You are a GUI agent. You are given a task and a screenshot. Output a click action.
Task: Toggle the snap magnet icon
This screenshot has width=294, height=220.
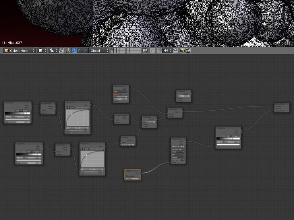[x=159, y=50]
